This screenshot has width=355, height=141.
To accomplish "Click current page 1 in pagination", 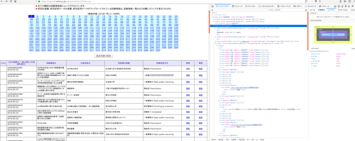I will point(31,17).
